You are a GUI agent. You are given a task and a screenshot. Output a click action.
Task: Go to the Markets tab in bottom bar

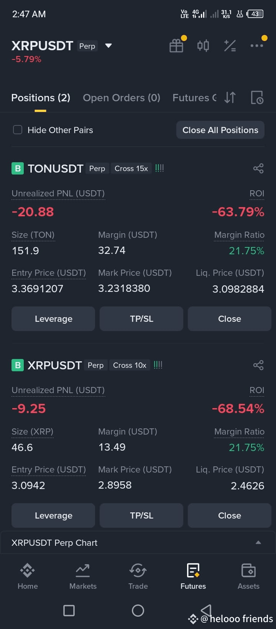point(83,576)
